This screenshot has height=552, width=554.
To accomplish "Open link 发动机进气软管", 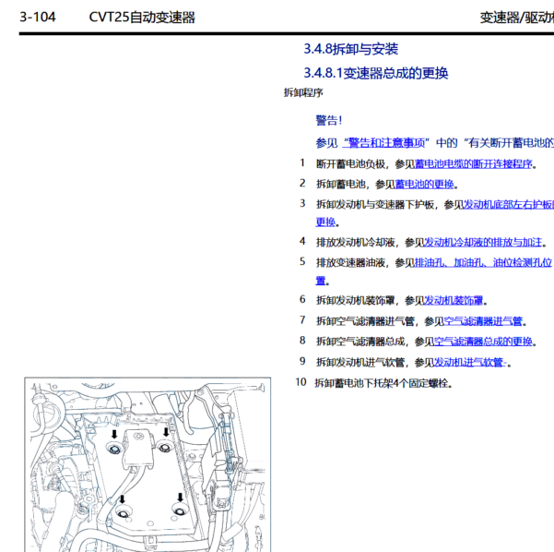I will tap(469, 363).
